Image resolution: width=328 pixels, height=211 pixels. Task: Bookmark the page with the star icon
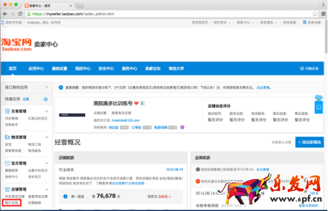coord(314,14)
